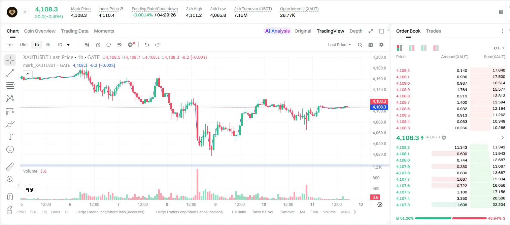
Task: Open the emoji sticker tool
Action: 10,149
